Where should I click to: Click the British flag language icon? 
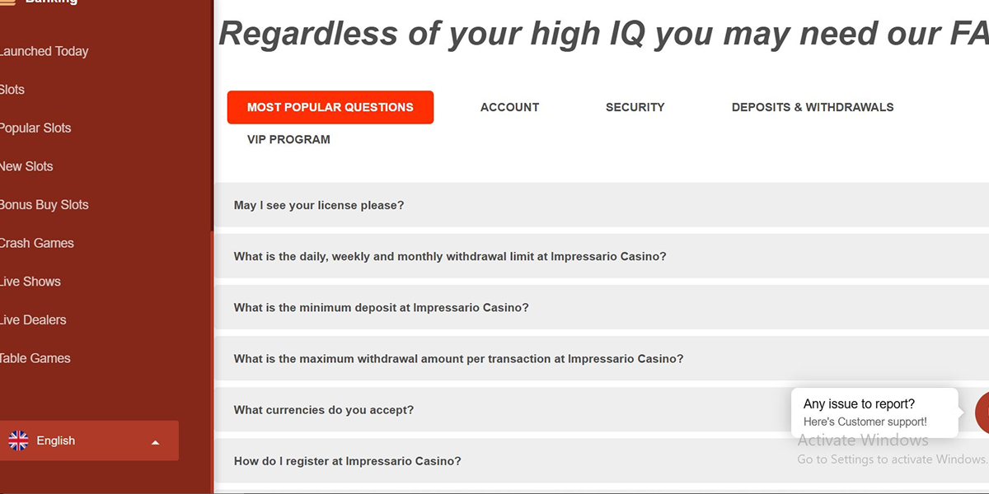point(18,440)
